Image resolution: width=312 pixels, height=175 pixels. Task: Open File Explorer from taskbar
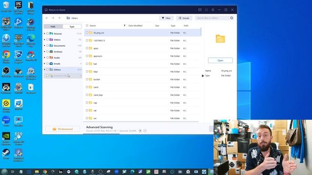tap(37, 172)
